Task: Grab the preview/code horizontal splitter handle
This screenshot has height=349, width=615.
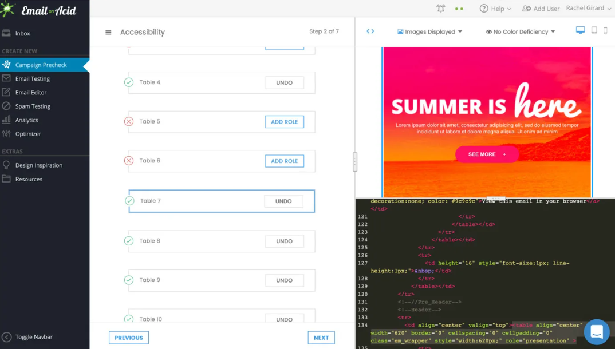Action: (x=496, y=199)
